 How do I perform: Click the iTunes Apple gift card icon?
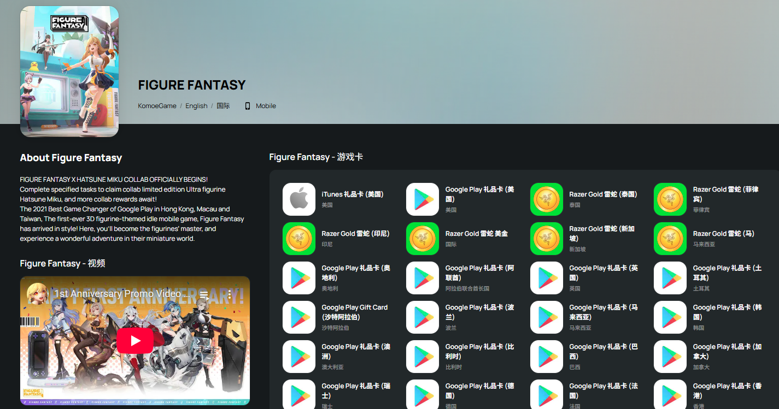pos(299,199)
